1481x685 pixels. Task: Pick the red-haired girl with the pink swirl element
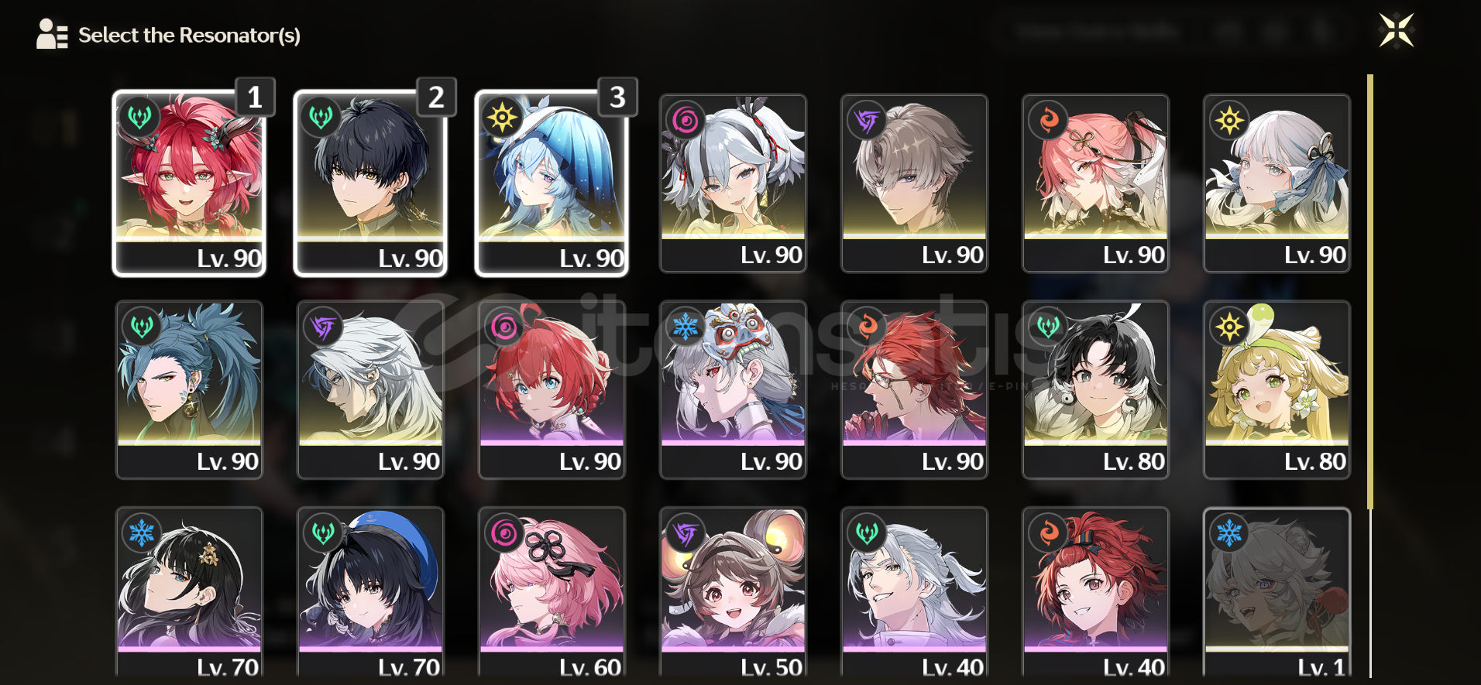point(552,390)
